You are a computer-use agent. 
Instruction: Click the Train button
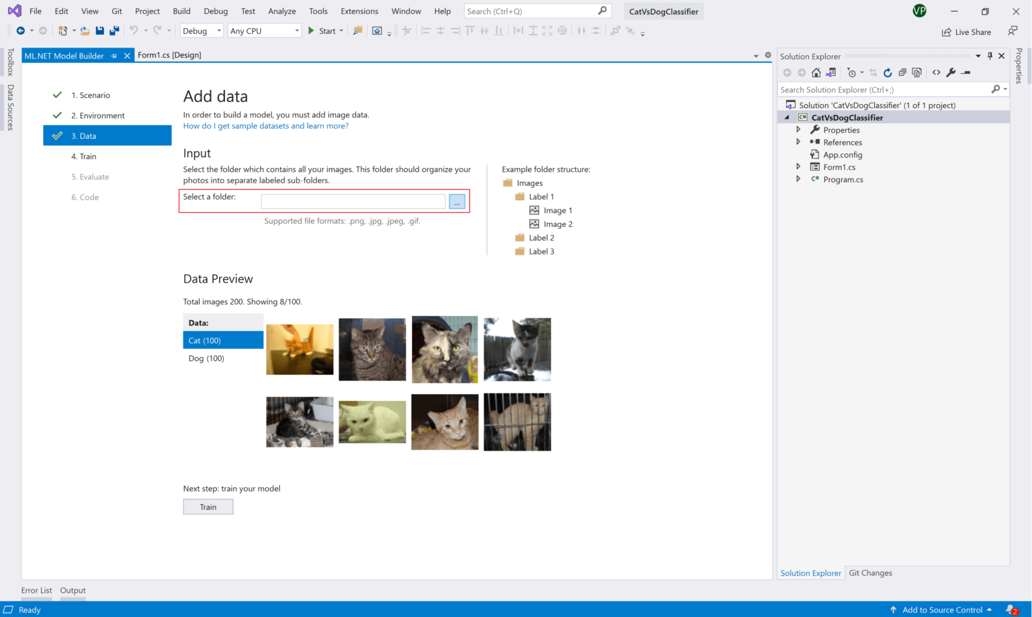[x=208, y=506]
